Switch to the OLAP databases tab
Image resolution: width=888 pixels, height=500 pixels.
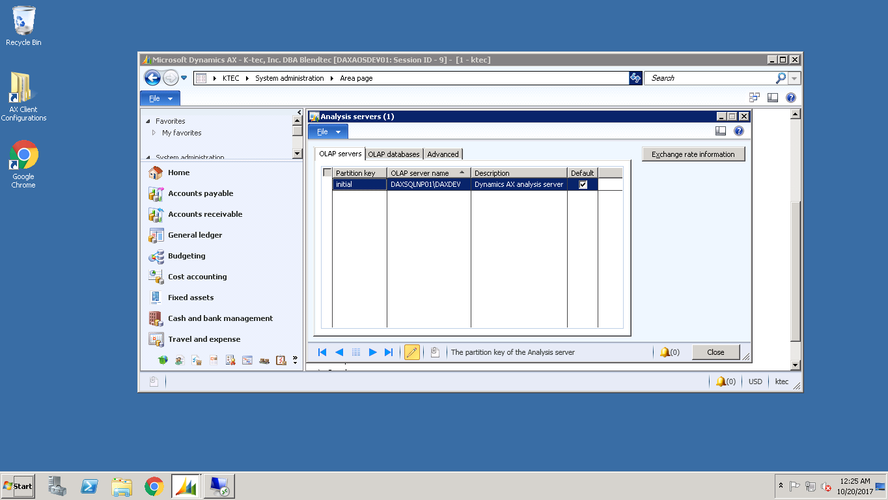[394, 154]
